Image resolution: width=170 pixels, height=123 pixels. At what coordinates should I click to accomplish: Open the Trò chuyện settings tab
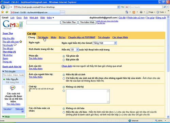click(104, 37)
